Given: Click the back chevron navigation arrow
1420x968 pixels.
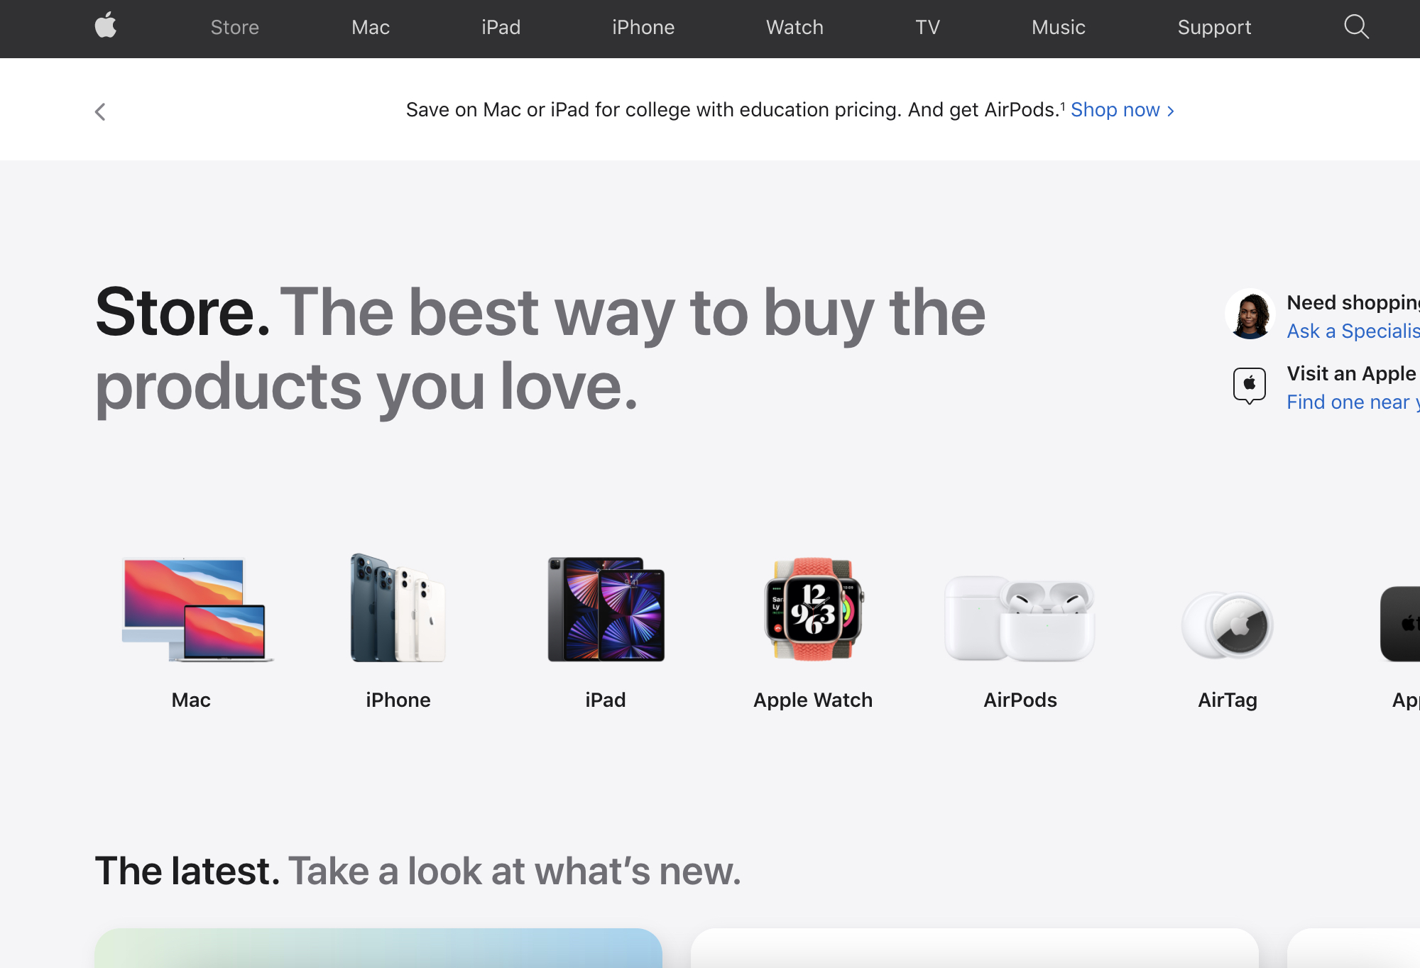Looking at the screenshot, I should click(x=100, y=110).
